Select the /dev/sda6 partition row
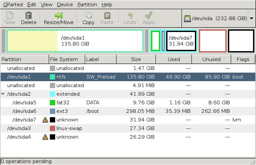Screen dimensions: 256x165 pyautogui.click(x=128, y=111)
